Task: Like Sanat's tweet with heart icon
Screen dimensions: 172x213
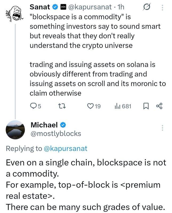Action: coord(90,106)
